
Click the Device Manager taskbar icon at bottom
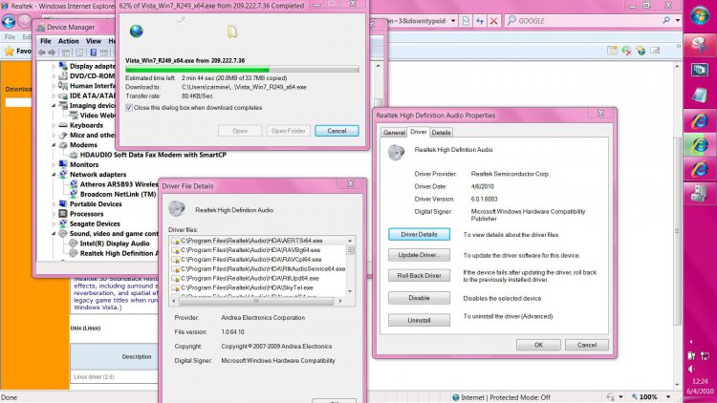[x=699, y=194]
